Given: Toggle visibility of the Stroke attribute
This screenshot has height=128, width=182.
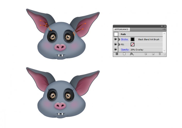Looking at the screenshot, I should coord(116,39).
